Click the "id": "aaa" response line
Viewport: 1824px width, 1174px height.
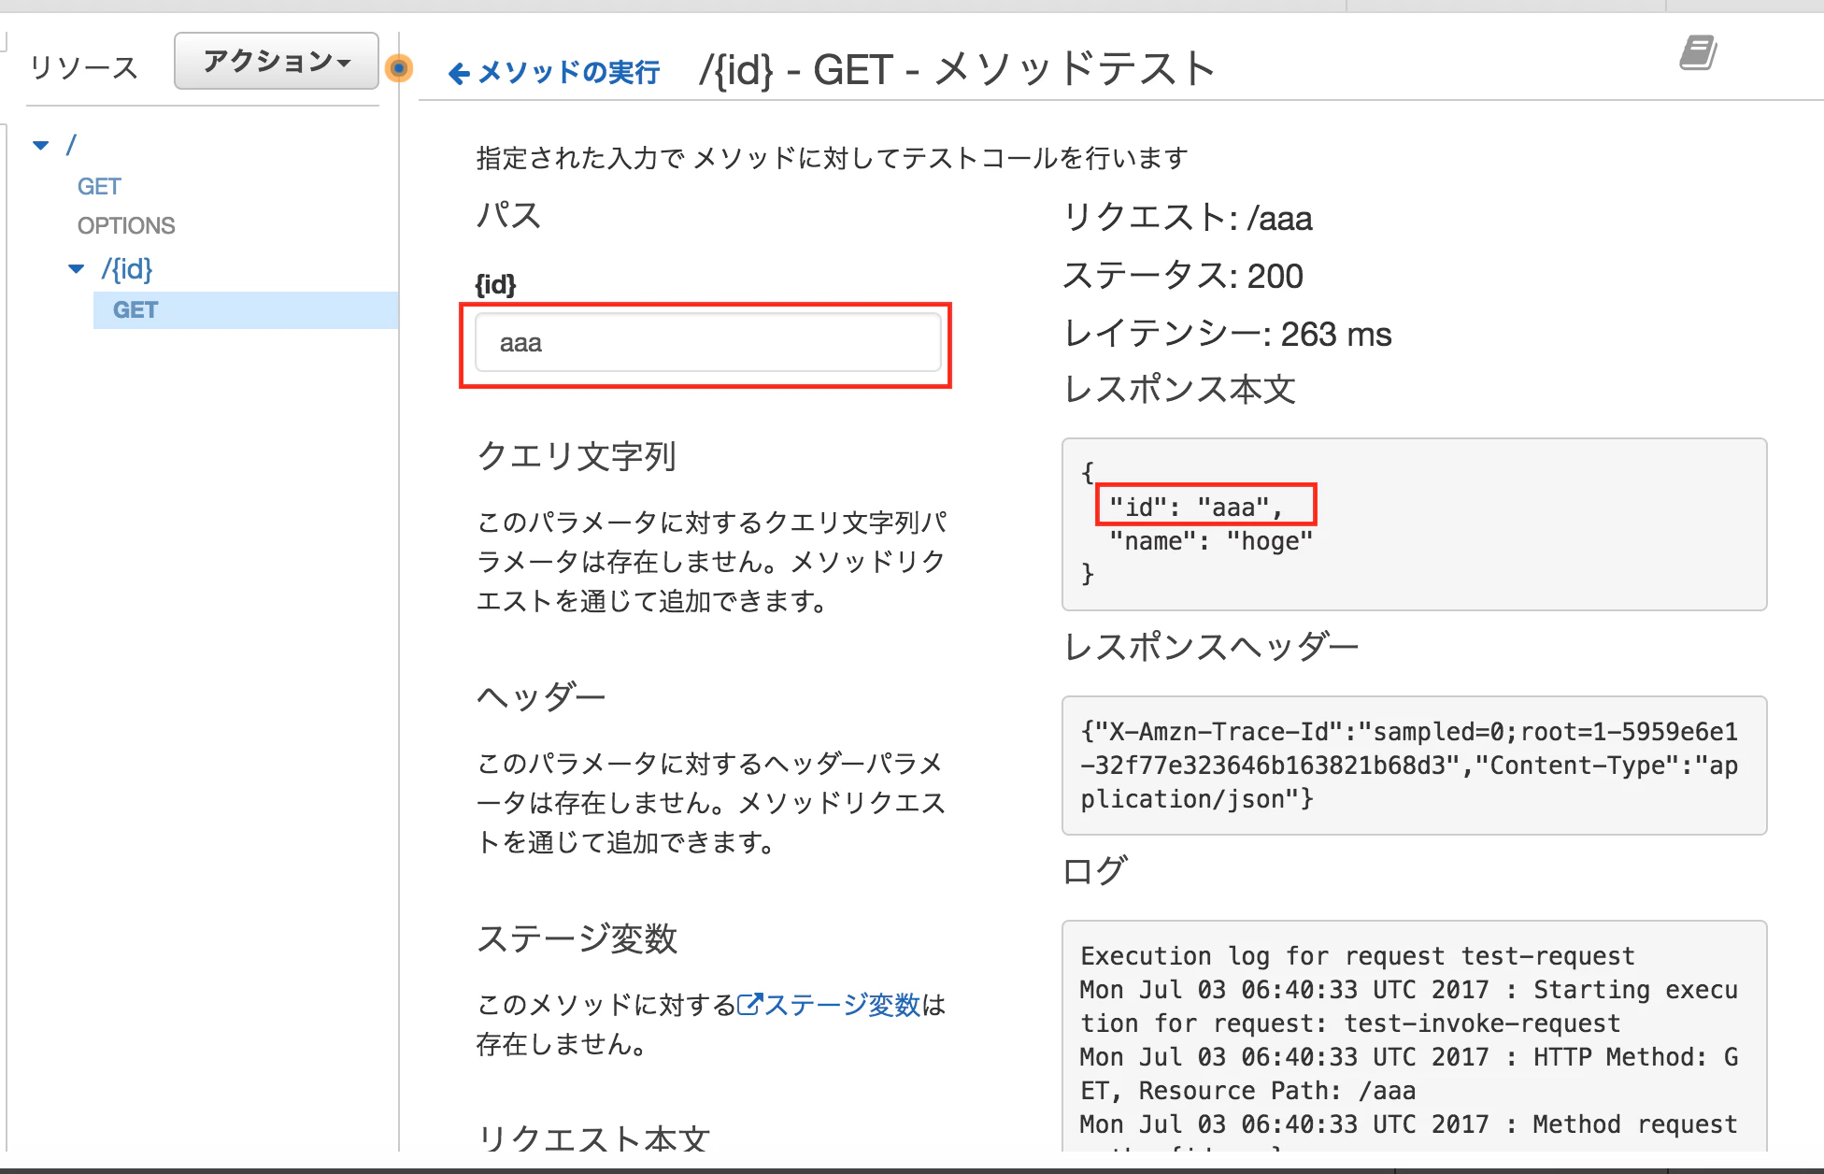tap(1195, 508)
